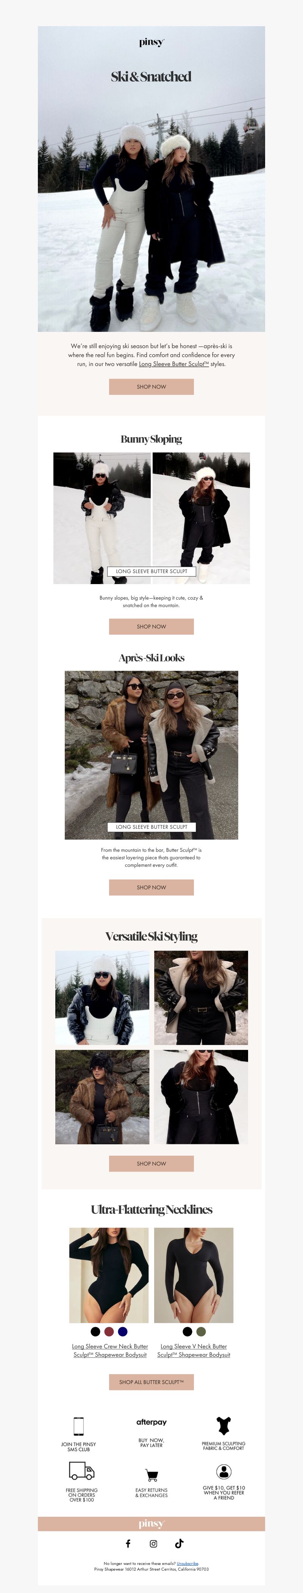Select the navy blue crew neck swatch
This screenshot has height=1593, width=303.
122,1331
